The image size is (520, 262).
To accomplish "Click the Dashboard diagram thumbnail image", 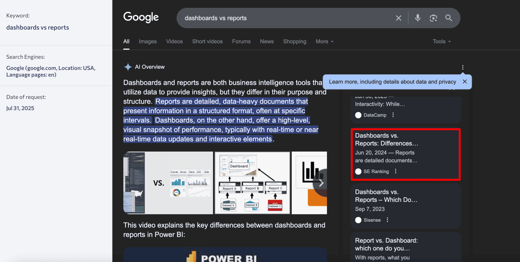I will click(252, 183).
